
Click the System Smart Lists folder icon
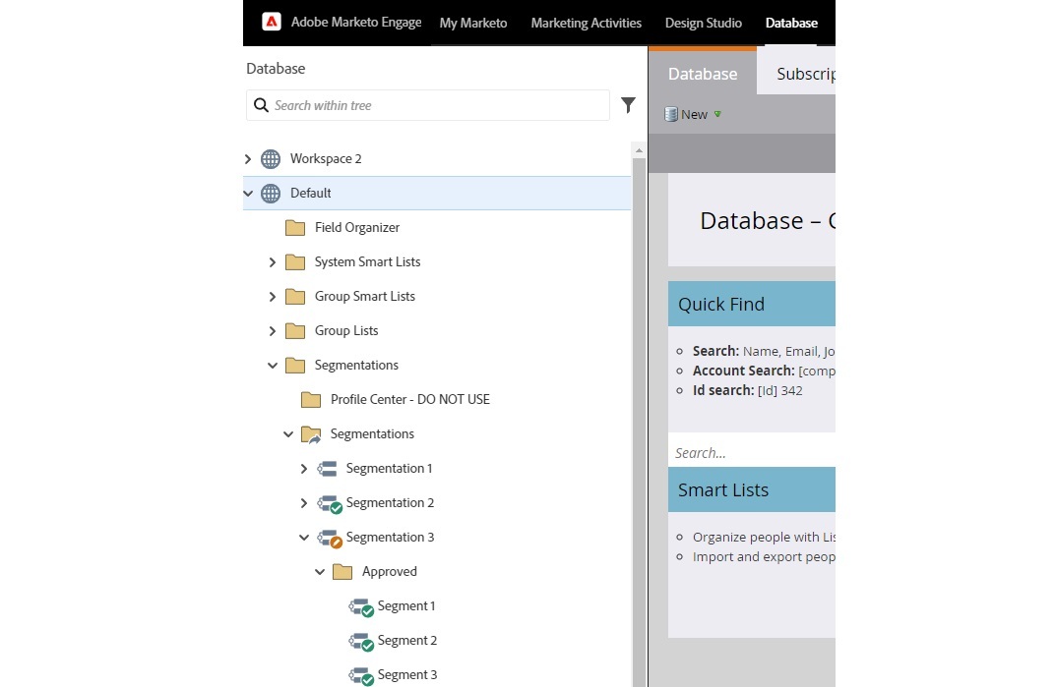point(294,262)
